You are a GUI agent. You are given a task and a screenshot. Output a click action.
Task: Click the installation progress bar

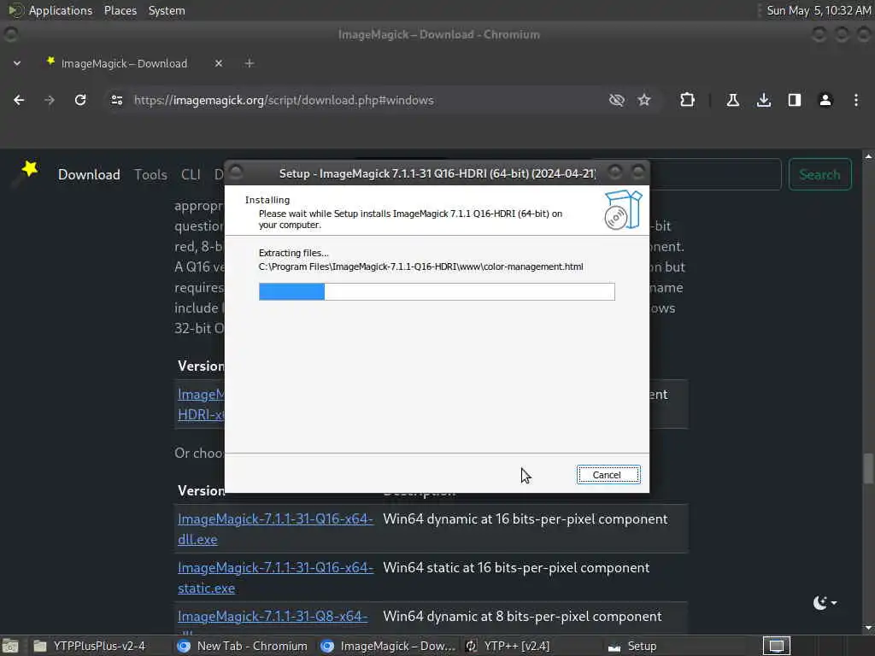click(437, 292)
